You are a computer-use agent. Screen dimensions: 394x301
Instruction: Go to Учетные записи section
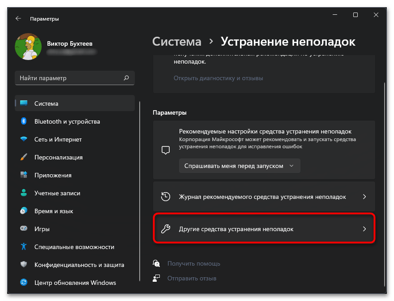click(57, 193)
